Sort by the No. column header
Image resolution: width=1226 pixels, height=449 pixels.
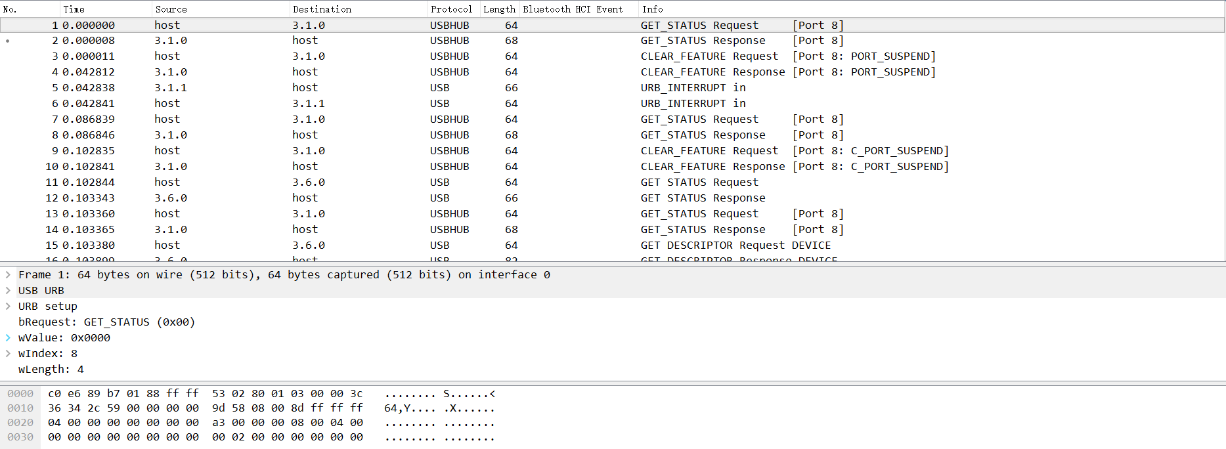tap(10, 9)
